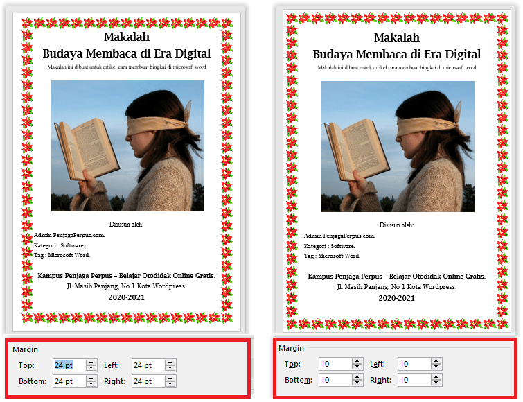Click 'Makalah' heading in left preview page
The image size is (523, 402).
click(127, 37)
